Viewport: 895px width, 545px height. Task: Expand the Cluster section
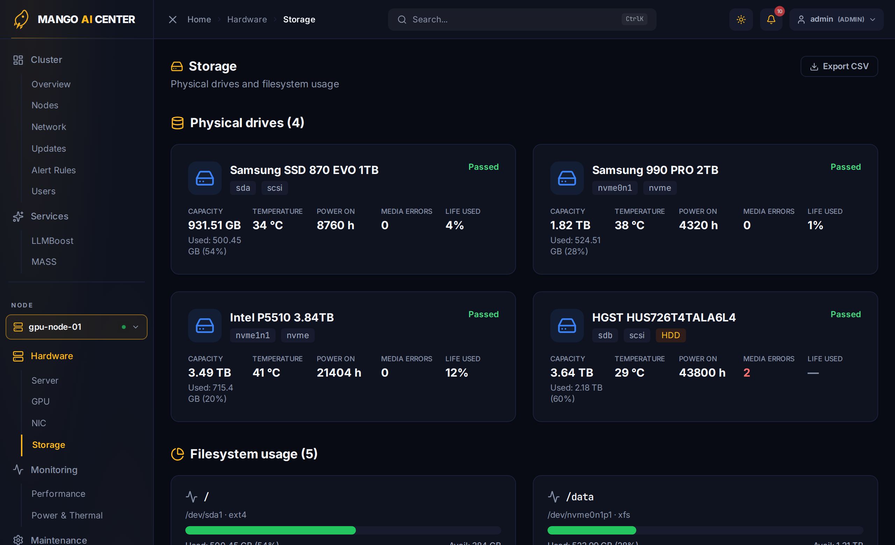point(46,60)
